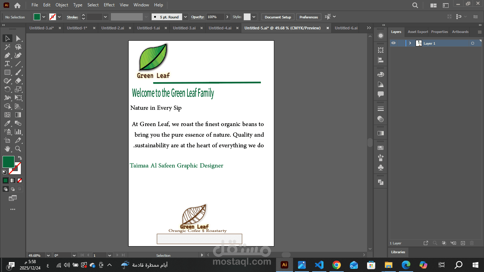The height and width of the screenshot is (272, 484).
Task: Select the Artboard tool
Action: (7, 140)
